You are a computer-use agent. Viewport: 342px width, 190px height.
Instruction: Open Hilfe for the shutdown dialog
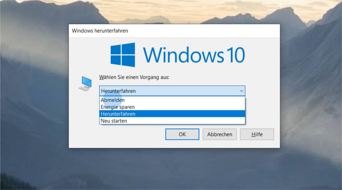257,134
